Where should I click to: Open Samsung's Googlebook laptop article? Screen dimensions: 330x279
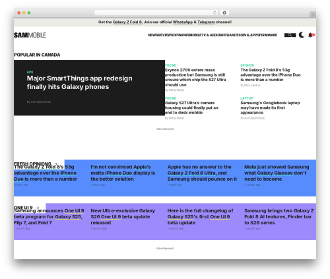(x=270, y=108)
